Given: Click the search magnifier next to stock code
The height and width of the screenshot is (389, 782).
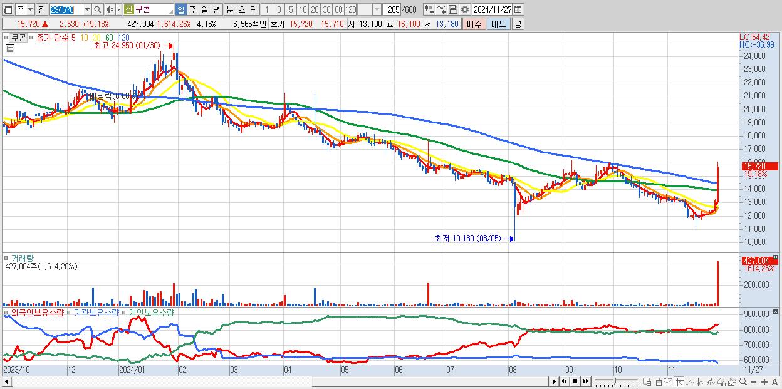Looking at the screenshot, I should click(98, 9).
